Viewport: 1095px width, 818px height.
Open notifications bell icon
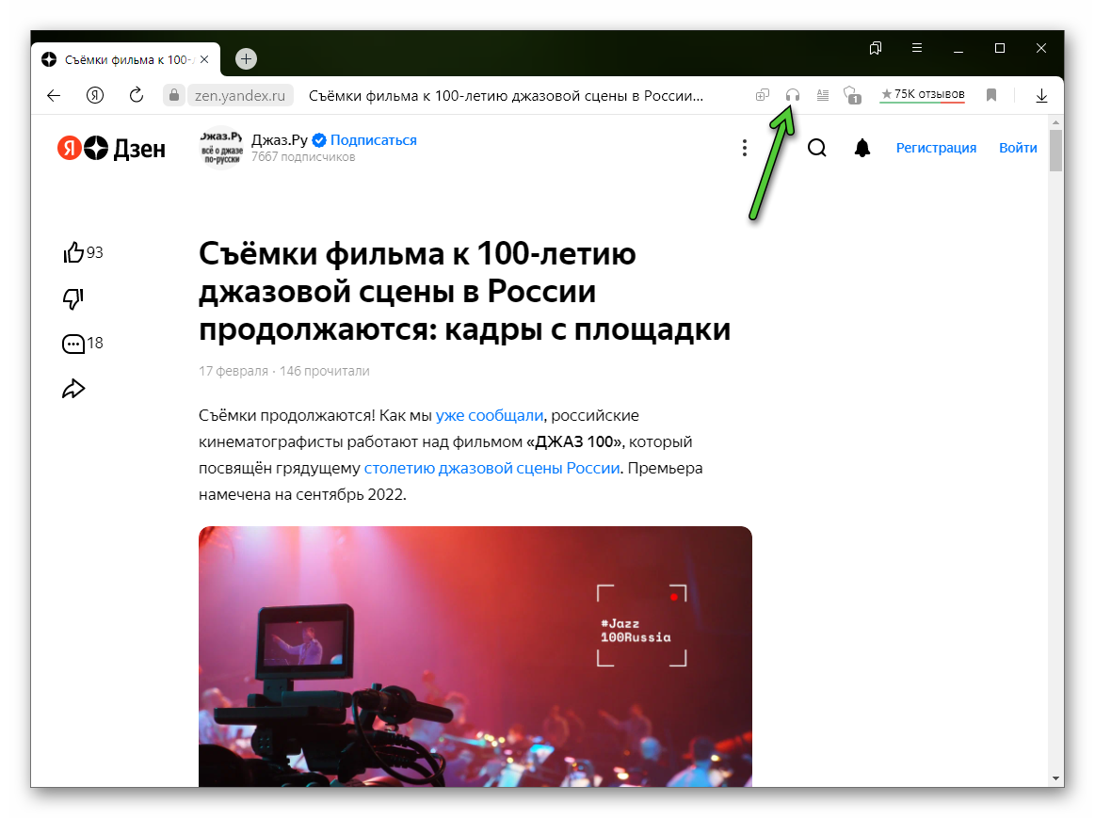(x=862, y=148)
